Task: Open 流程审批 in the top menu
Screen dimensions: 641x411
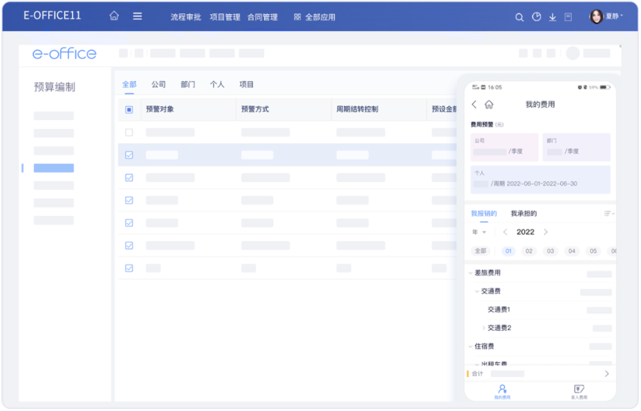Action: pos(186,17)
